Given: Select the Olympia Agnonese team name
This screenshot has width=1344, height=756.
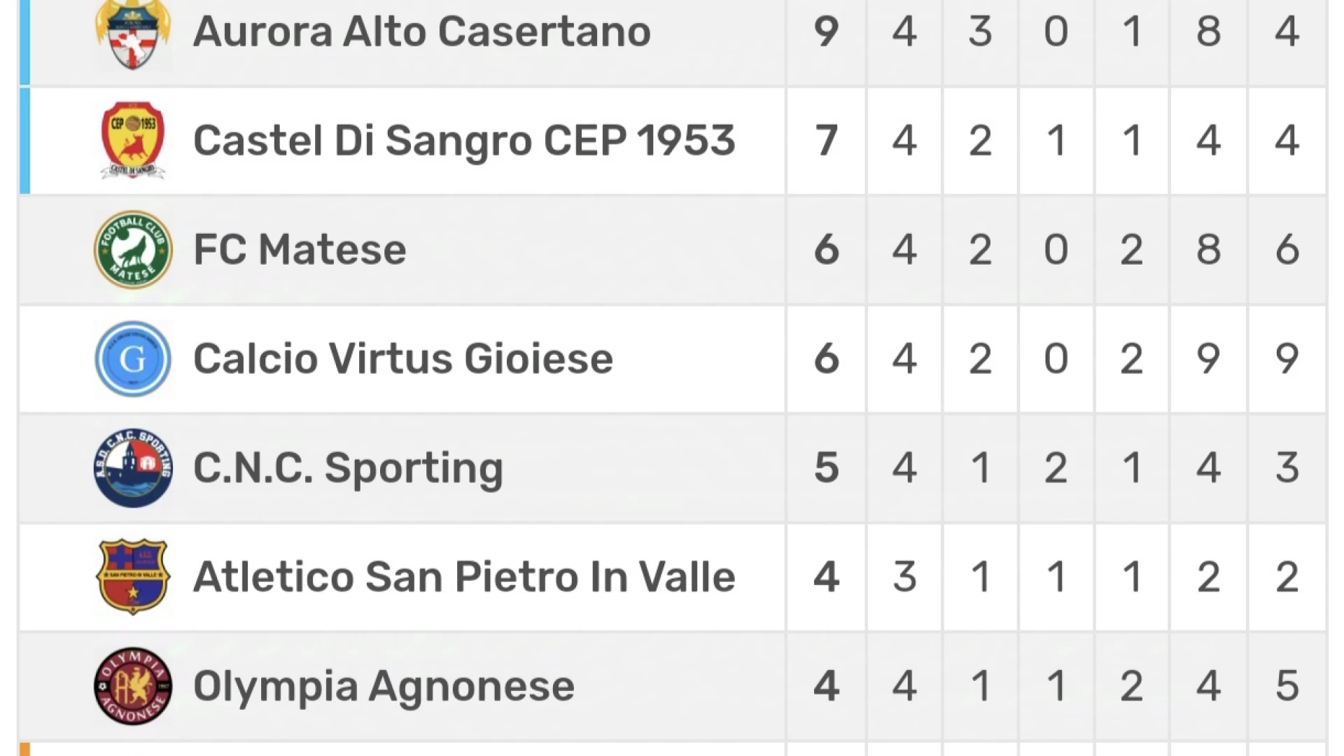Looking at the screenshot, I should click(384, 687).
